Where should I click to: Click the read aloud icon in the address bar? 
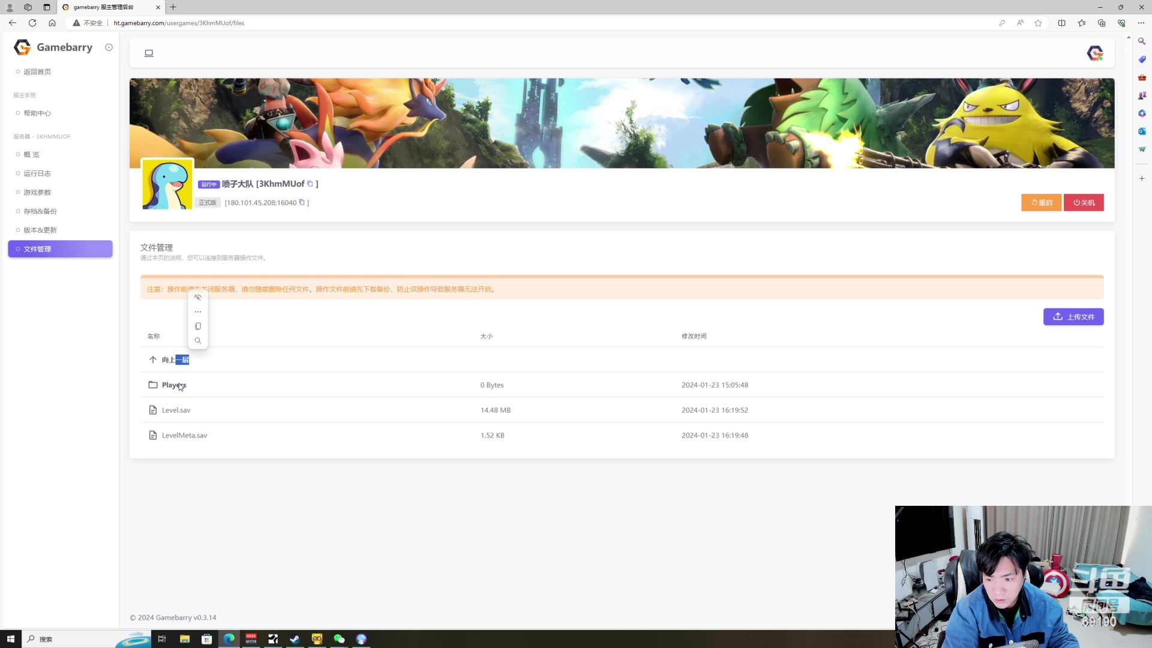click(x=1020, y=23)
